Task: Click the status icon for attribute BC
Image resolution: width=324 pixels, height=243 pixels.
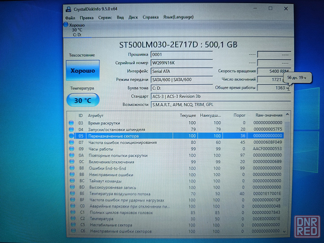Action: (73, 180)
